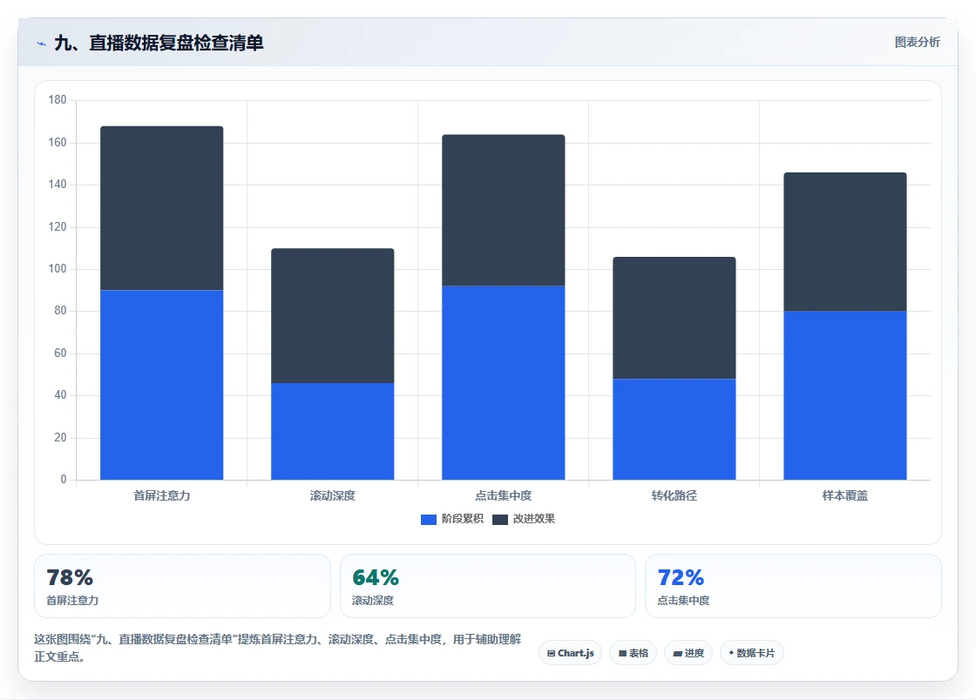Click the 改进效果 legend label
976x700 pixels.
point(534,519)
